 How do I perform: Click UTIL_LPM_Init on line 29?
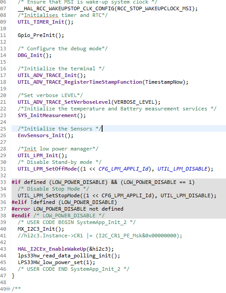[x=38, y=155]
